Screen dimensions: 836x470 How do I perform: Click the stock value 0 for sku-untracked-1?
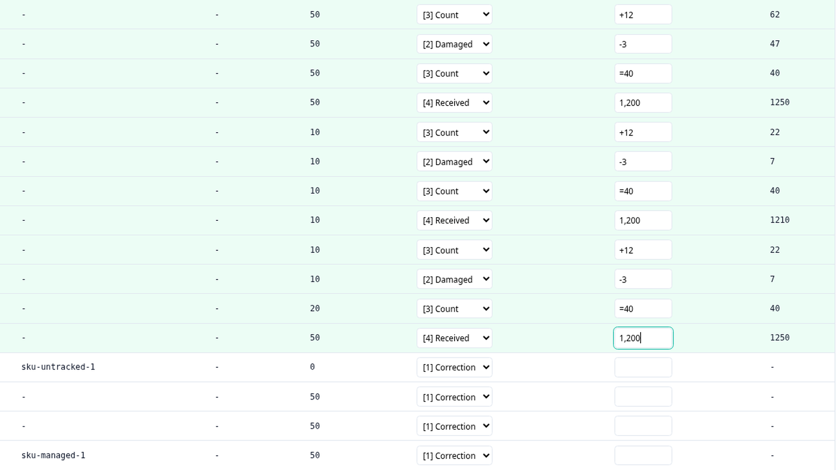[x=312, y=367]
